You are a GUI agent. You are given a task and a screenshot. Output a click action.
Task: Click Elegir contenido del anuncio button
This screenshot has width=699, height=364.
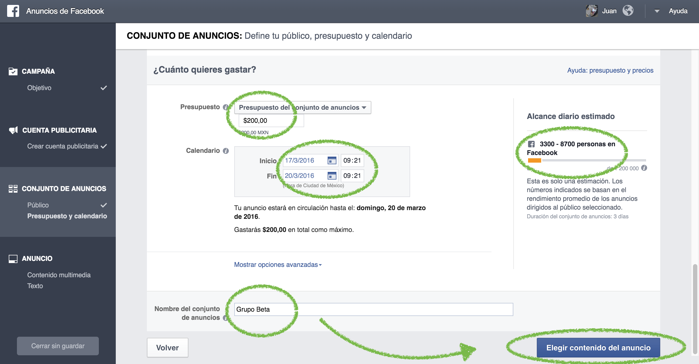tap(598, 348)
